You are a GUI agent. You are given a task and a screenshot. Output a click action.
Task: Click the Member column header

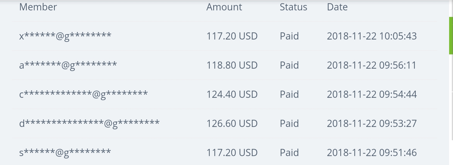38,7
